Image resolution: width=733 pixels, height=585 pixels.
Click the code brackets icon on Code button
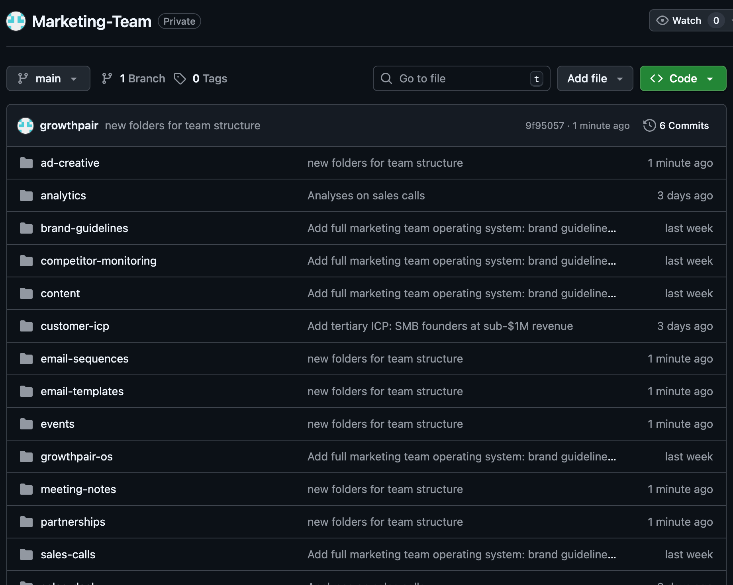tap(657, 78)
